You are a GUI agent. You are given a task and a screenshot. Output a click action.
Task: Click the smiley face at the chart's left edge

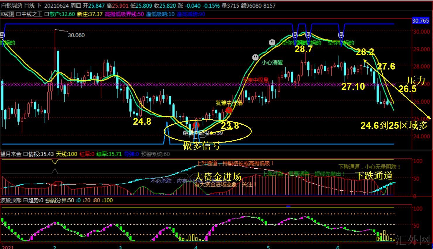pyautogui.click(x=2, y=35)
